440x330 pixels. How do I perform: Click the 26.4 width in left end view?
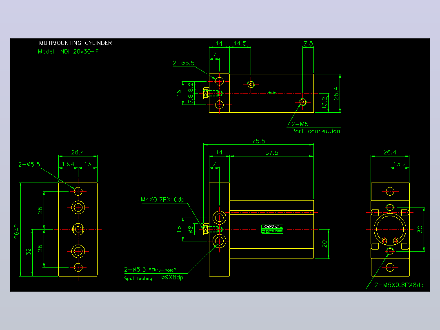click(78, 152)
